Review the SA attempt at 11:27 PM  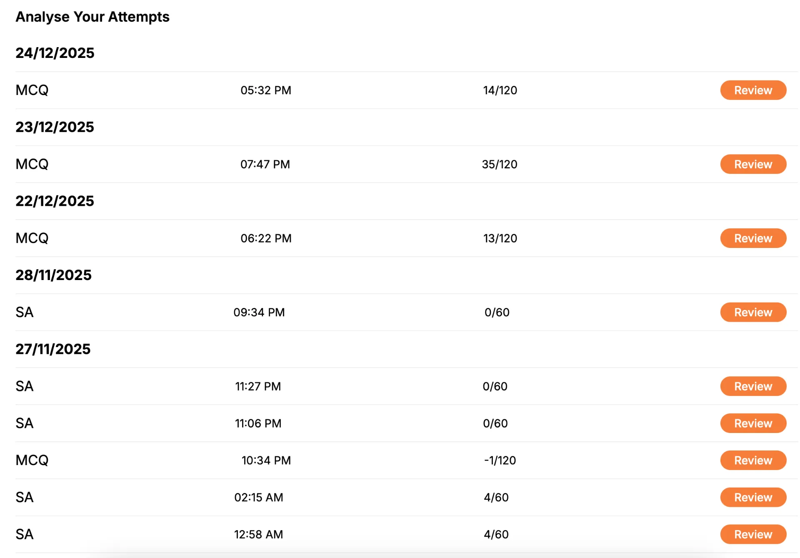point(753,386)
